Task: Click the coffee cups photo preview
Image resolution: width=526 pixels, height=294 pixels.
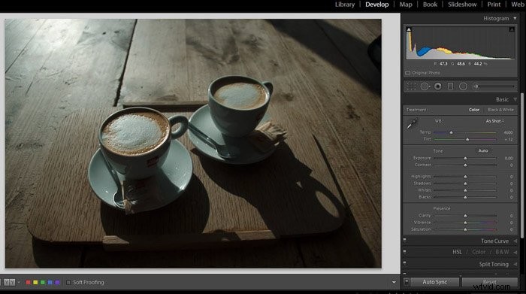Action: pyautogui.click(x=193, y=144)
